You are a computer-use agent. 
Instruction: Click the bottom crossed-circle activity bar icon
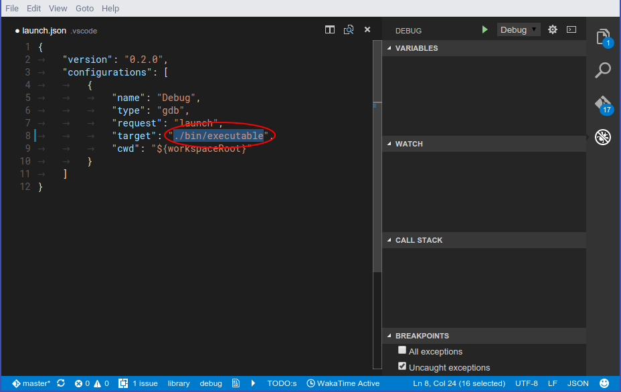pos(603,137)
